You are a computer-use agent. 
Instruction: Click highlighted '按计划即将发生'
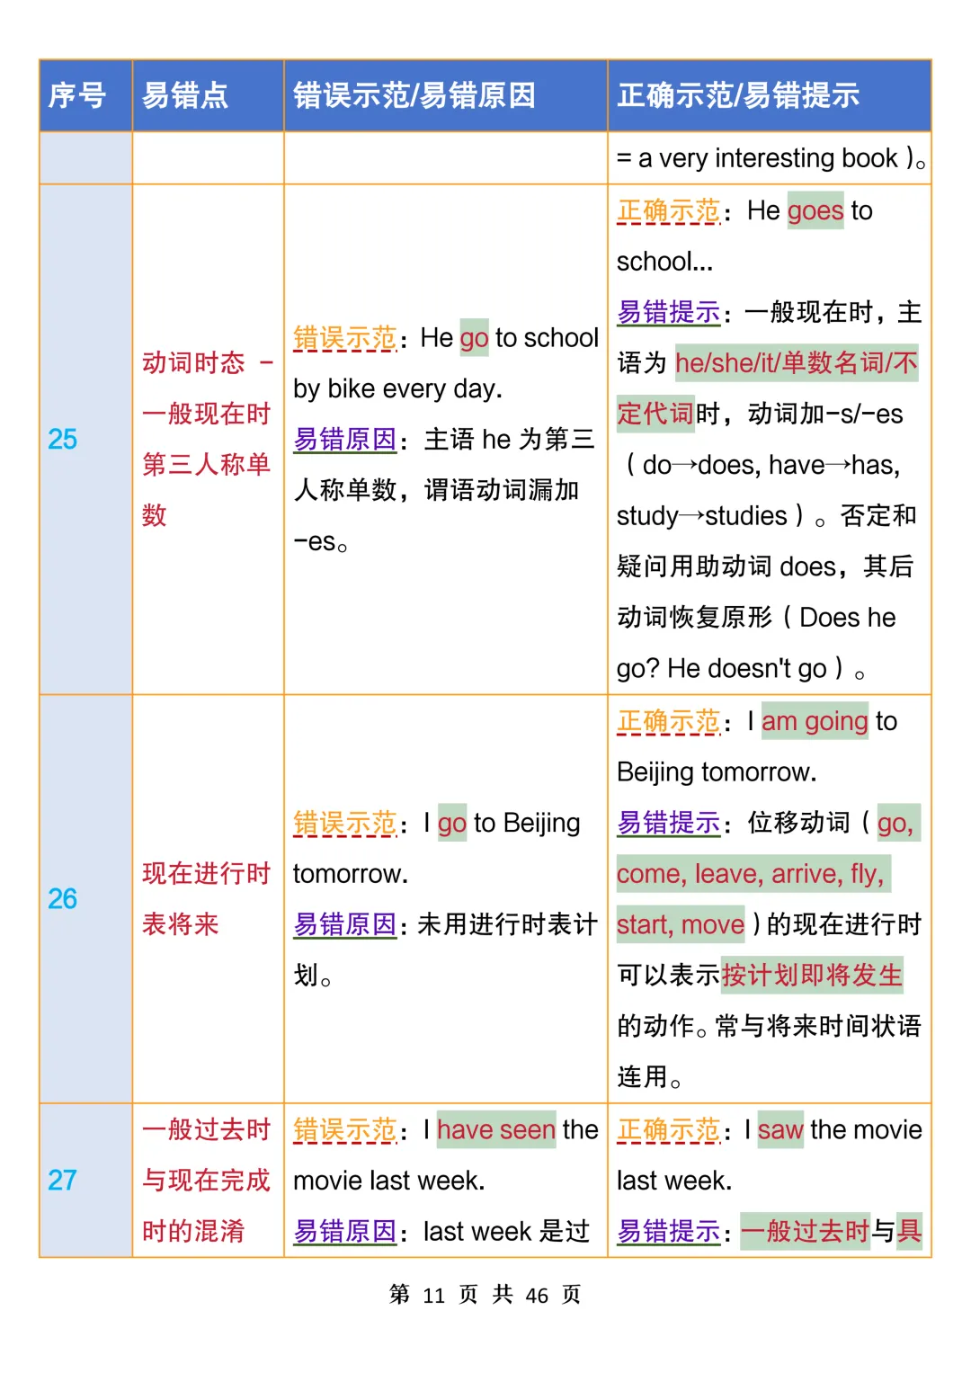point(812,975)
